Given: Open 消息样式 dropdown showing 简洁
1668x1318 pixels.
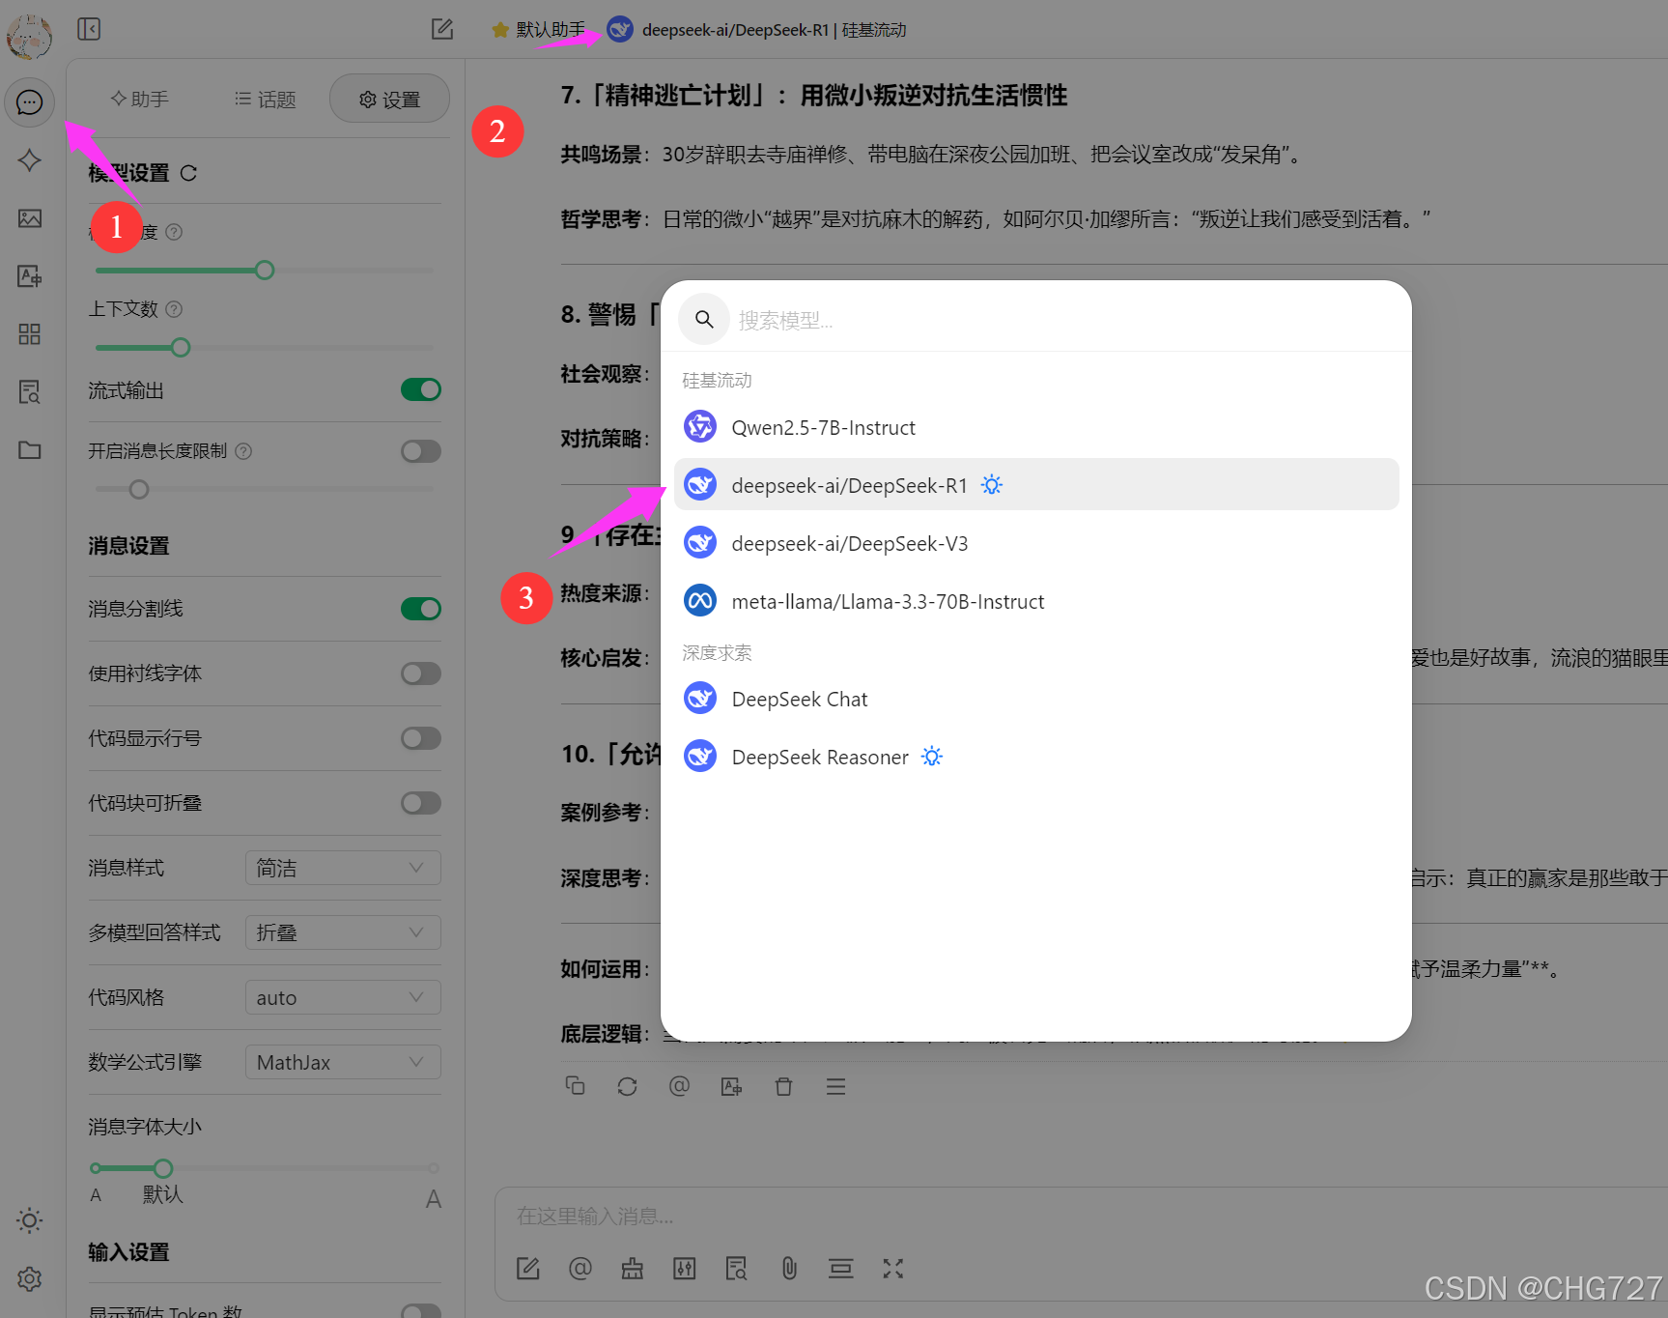Looking at the screenshot, I should click(x=343, y=868).
